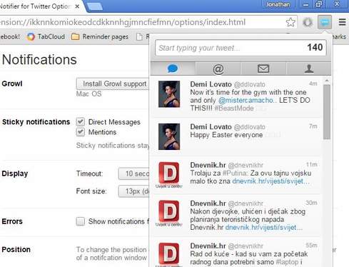Click the Jonathan profile button
The image size is (349, 267).
click(278, 4)
